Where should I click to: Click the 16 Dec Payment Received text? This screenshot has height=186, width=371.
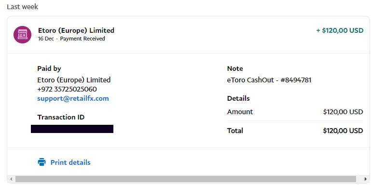(71, 39)
